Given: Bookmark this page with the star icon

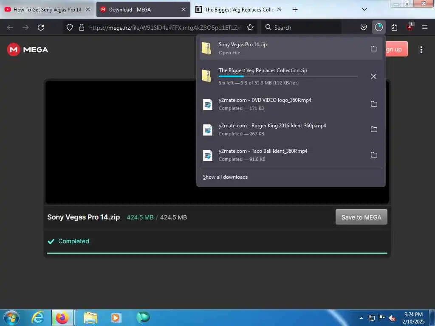Looking at the screenshot, I should (x=250, y=28).
